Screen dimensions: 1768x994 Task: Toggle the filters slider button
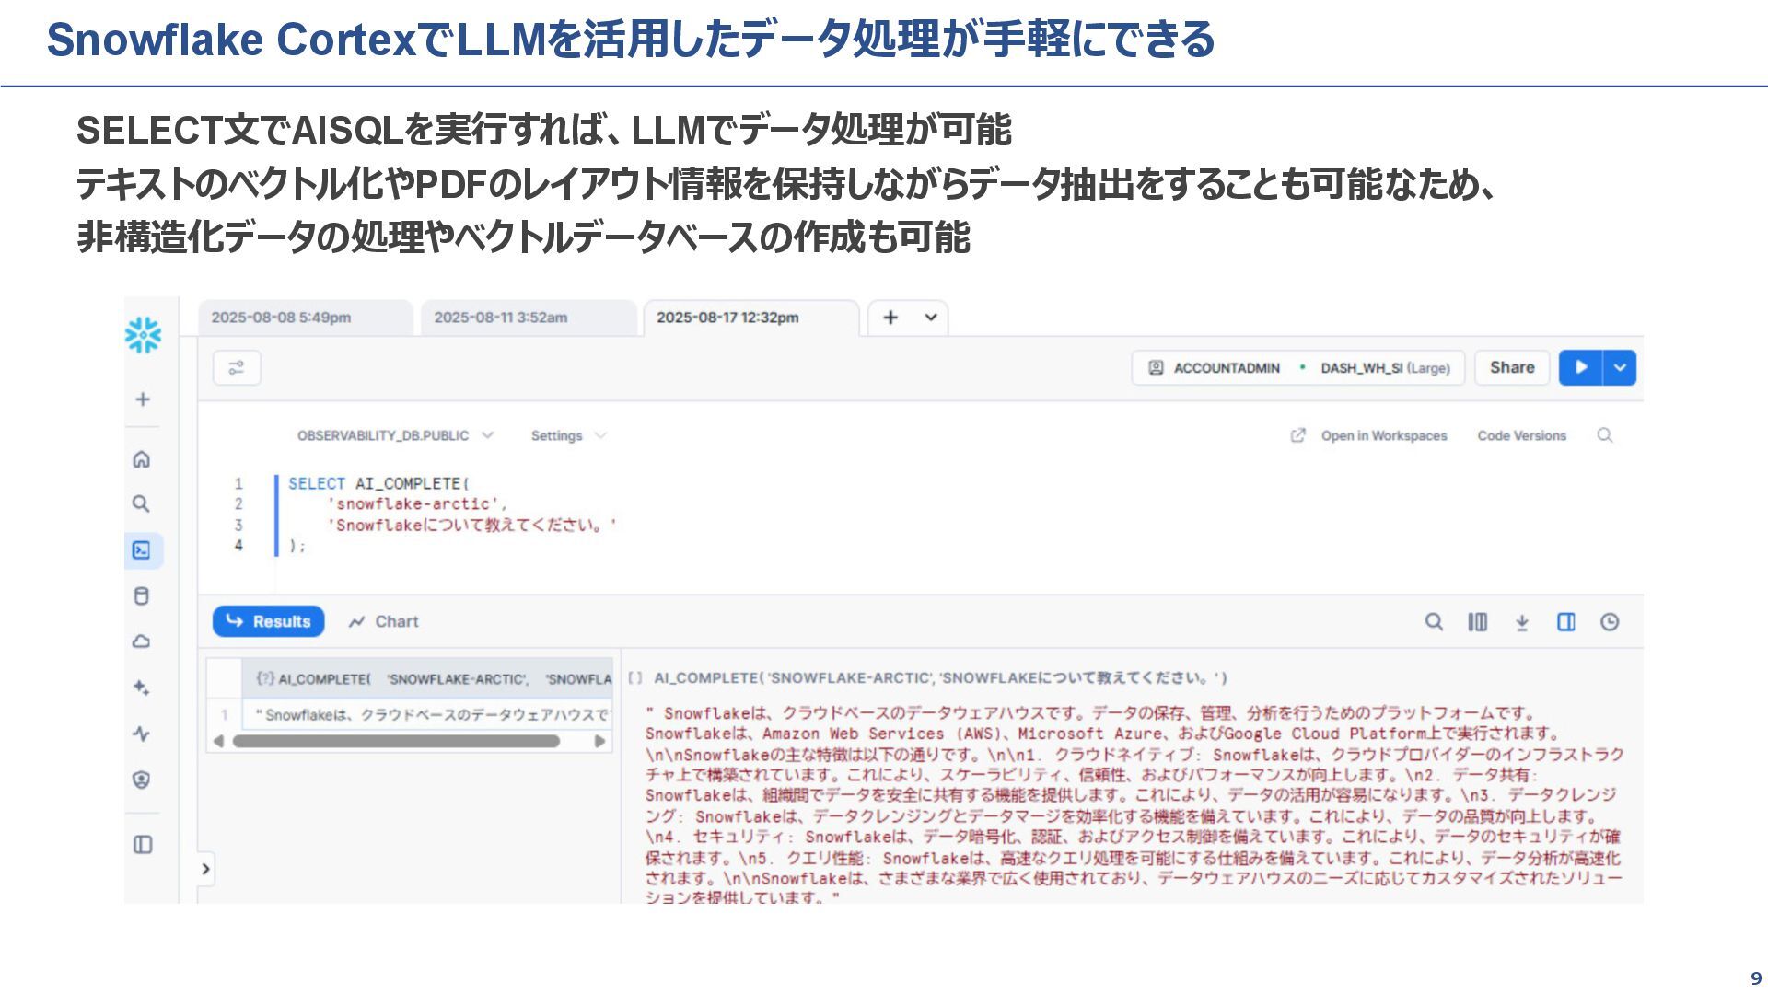[237, 368]
